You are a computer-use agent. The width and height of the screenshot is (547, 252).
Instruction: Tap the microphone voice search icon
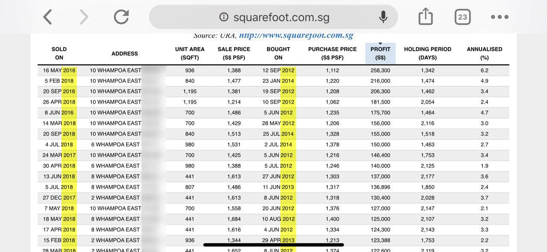tap(383, 17)
